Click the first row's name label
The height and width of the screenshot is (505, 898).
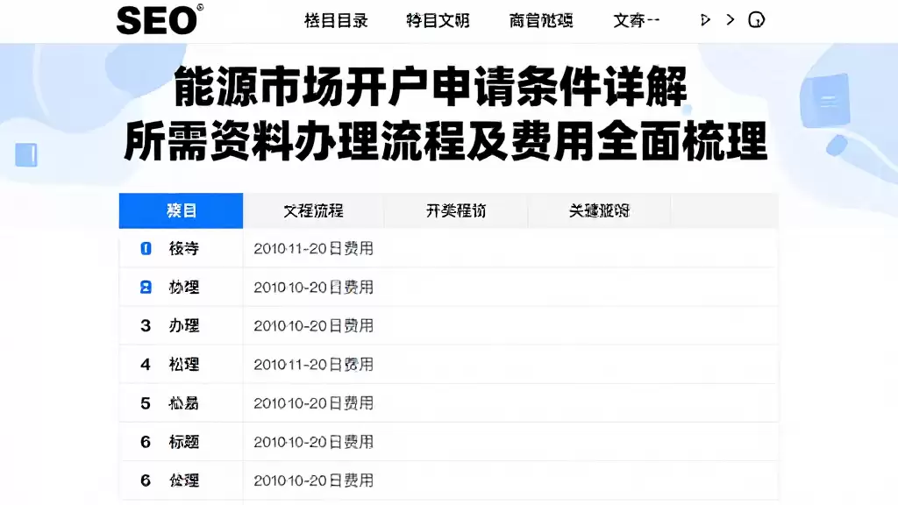[184, 248]
